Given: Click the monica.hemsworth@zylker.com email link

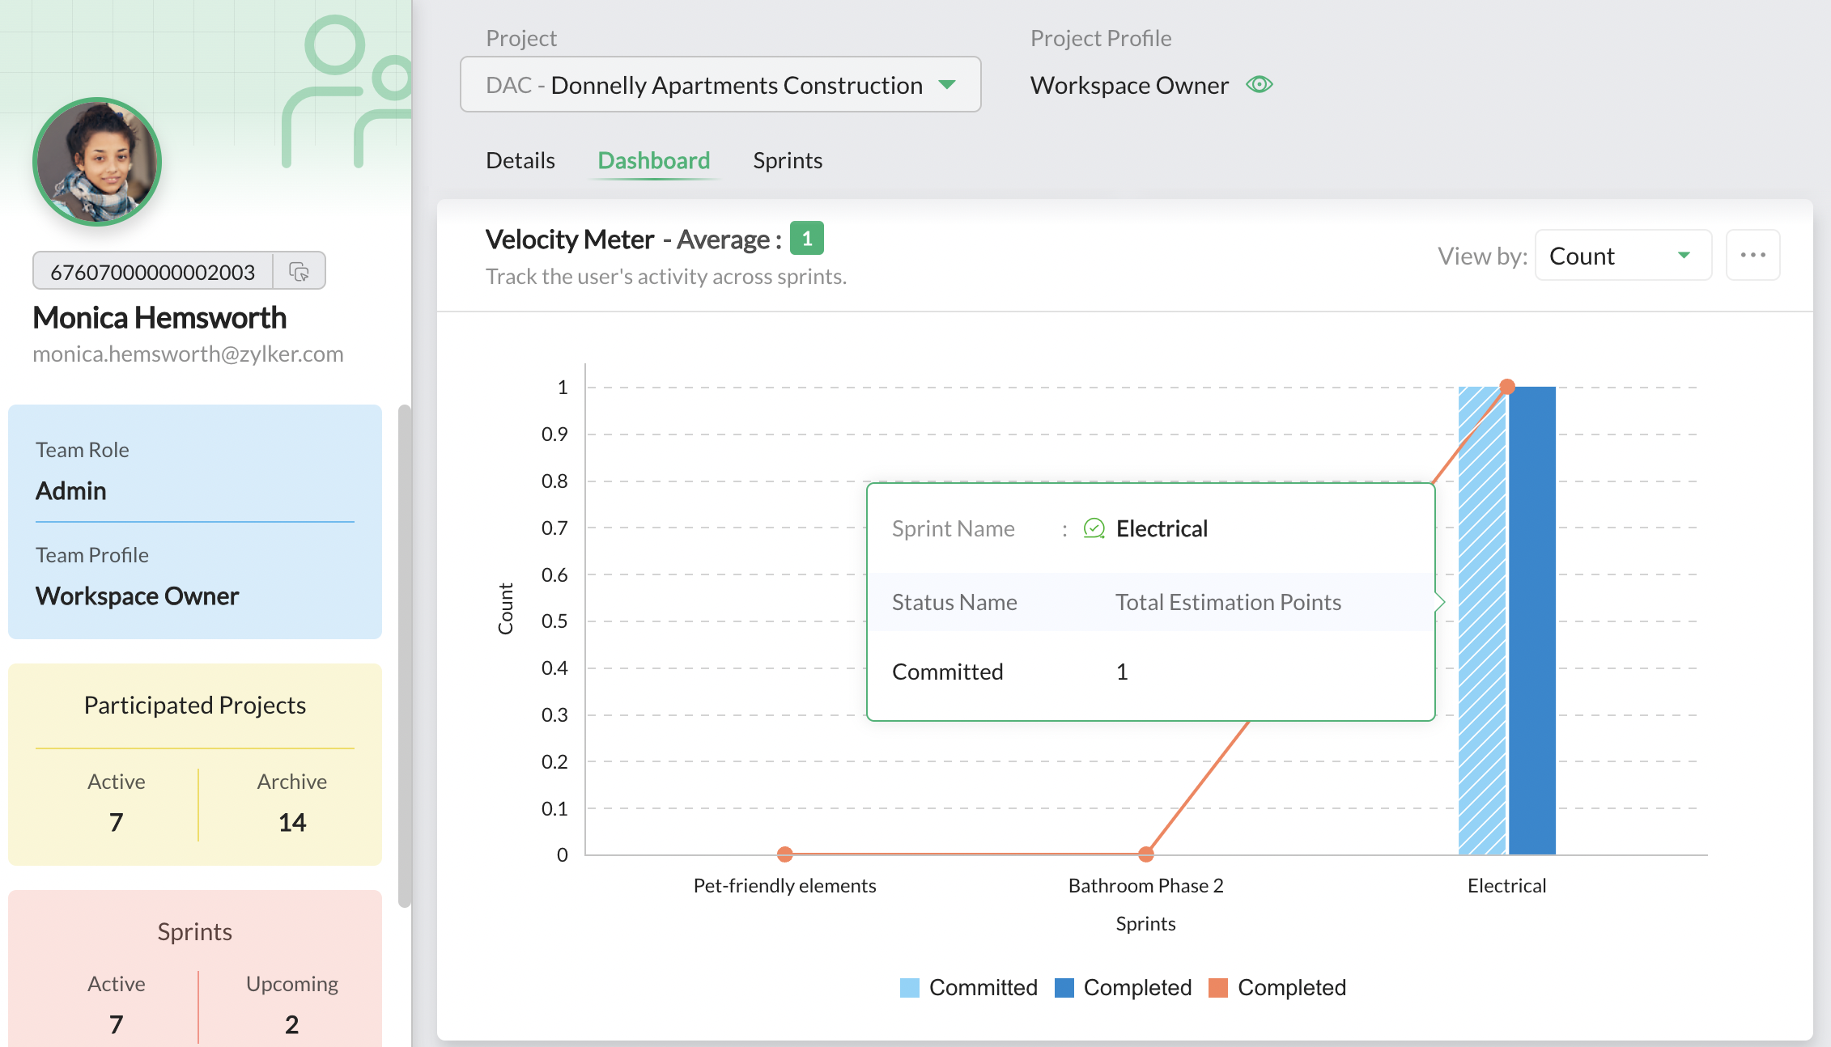Looking at the screenshot, I should 188,354.
